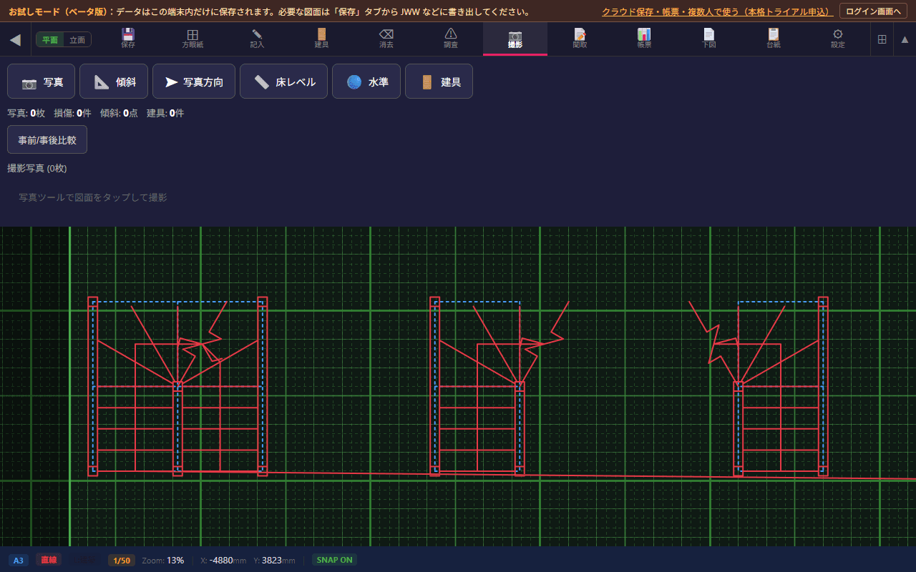The height and width of the screenshot is (572, 916).
Task: Open the 帳票 report chart icon
Action: pyautogui.click(x=644, y=39)
